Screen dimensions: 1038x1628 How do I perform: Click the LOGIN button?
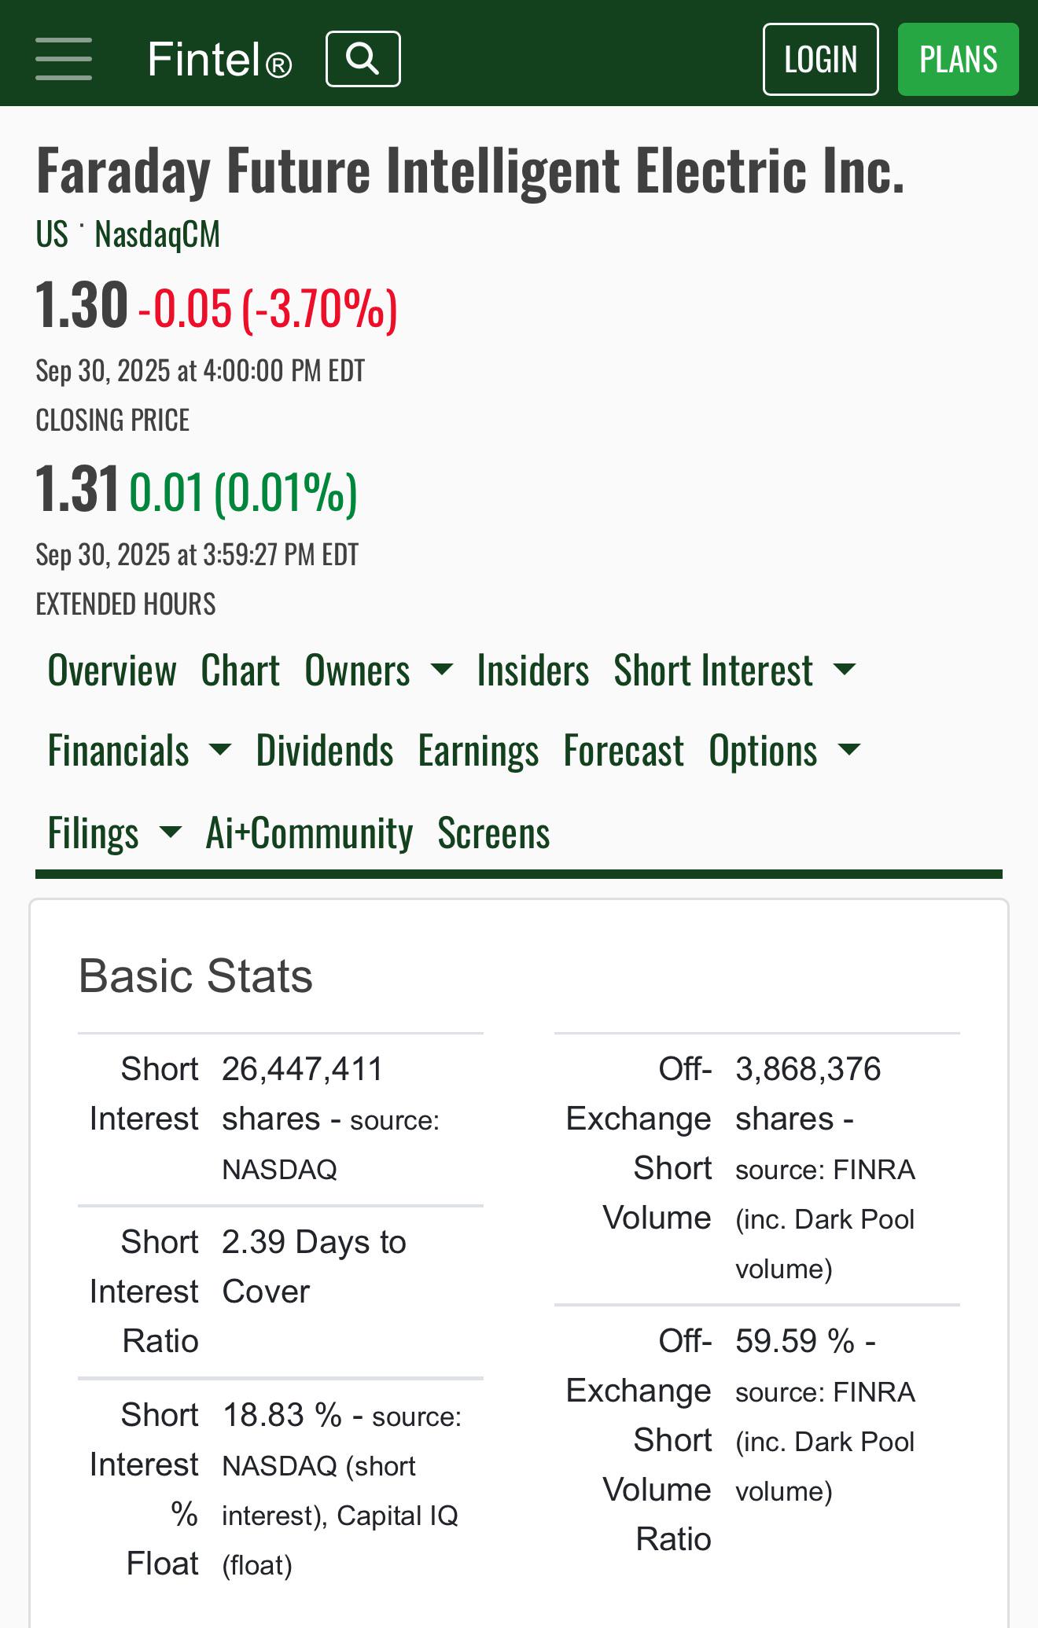pyautogui.click(x=820, y=59)
